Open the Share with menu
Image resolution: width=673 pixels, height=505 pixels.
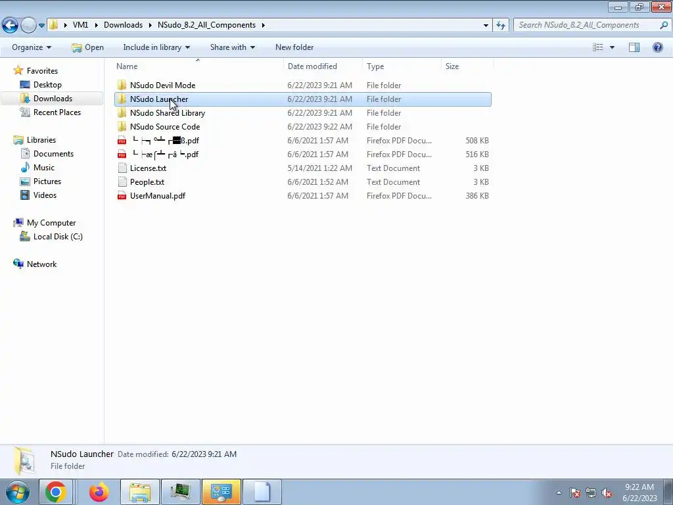click(x=232, y=47)
